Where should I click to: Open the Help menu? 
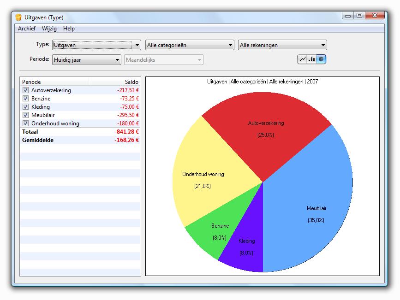coord(69,29)
